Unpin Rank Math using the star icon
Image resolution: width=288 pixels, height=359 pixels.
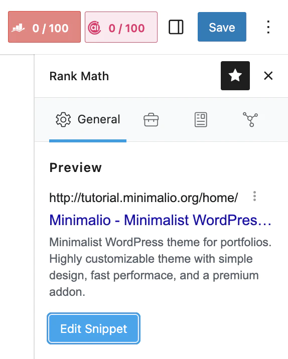click(x=235, y=76)
